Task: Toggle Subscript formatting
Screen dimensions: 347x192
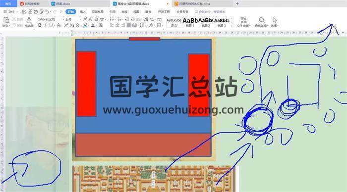Action: point(72,25)
